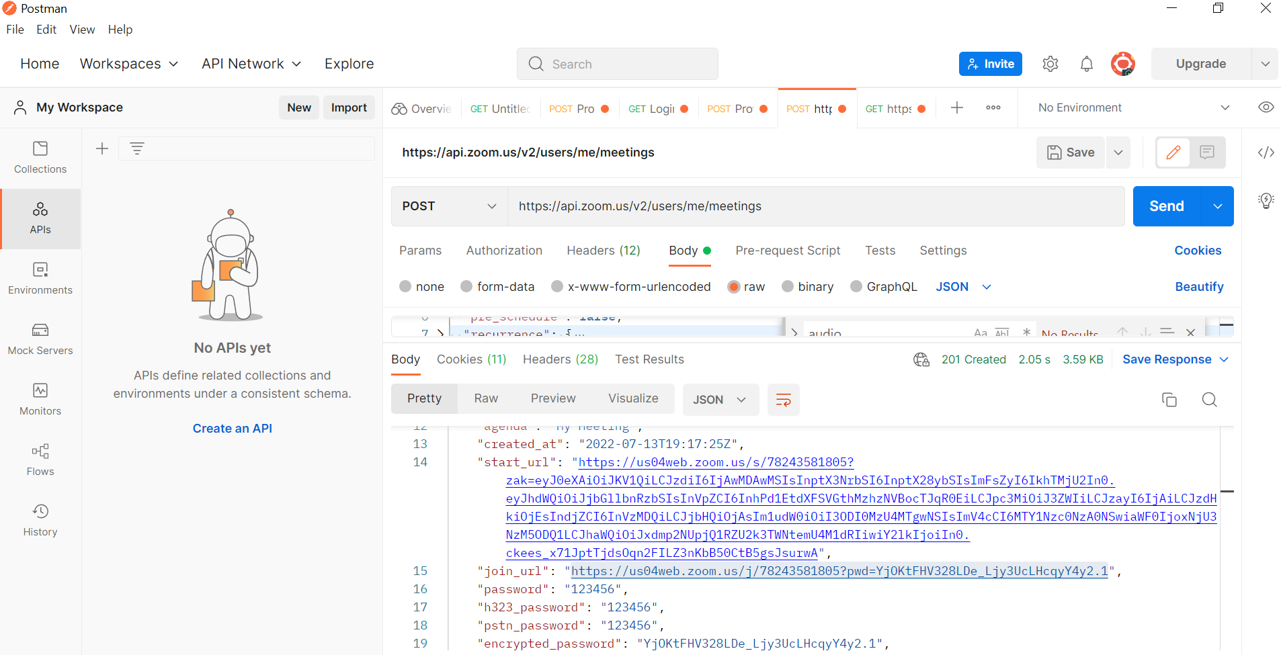1281x655 pixels.
Task: Copy the response body to clipboard
Action: [x=1169, y=399]
